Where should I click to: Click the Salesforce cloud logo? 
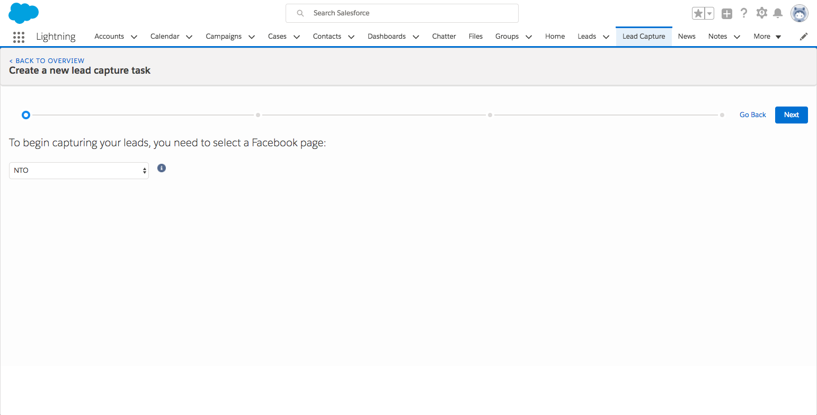(x=24, y=13)
